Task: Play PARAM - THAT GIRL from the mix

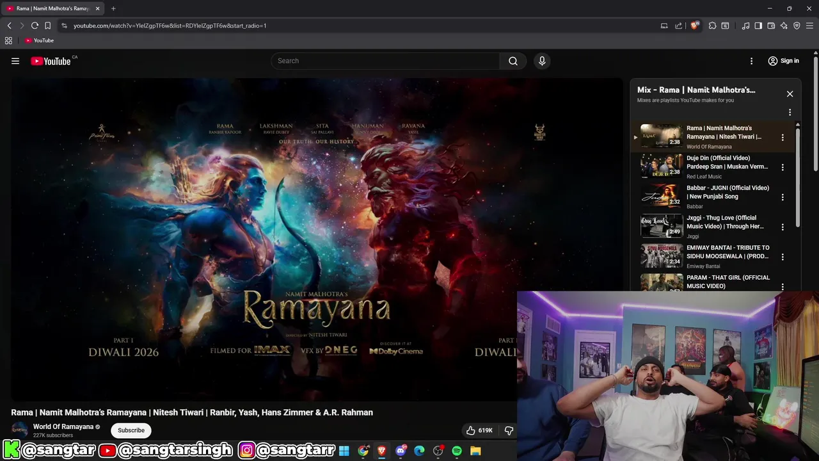Action: tap(728, 282)
